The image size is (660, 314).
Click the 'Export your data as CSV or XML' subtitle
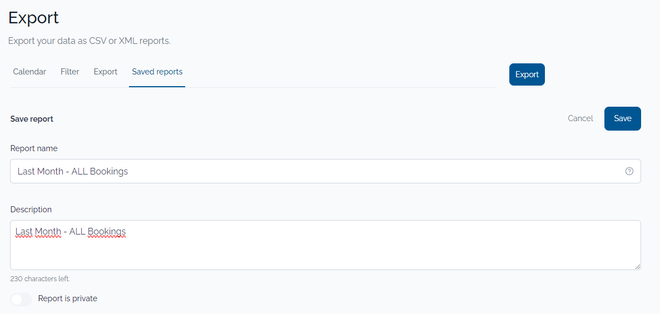89,41
